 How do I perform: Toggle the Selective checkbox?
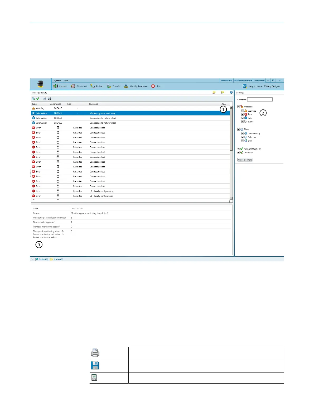pos(242,137)
